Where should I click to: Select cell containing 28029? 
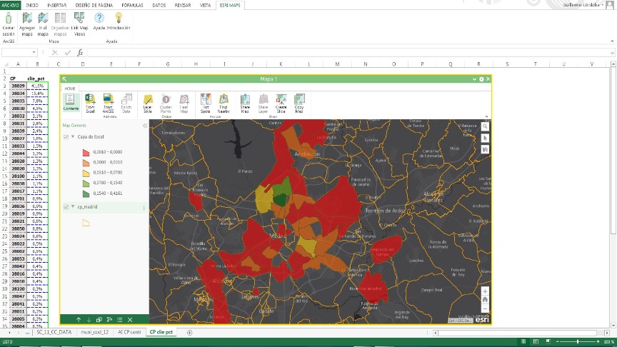18,86
